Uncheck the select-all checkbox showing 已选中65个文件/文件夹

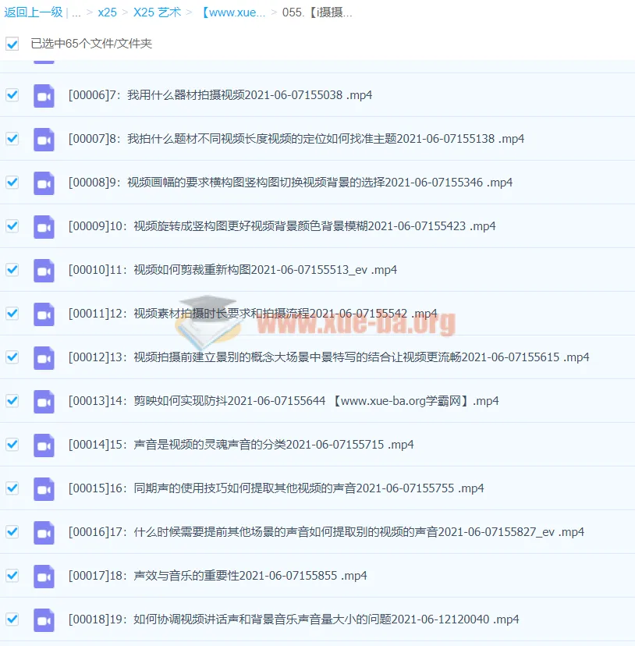click(11, 44)
